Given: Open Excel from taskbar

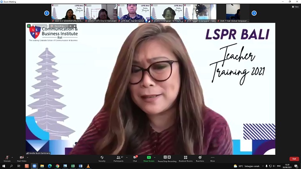Looking at the screenshot, I should [x=73, y=166].
